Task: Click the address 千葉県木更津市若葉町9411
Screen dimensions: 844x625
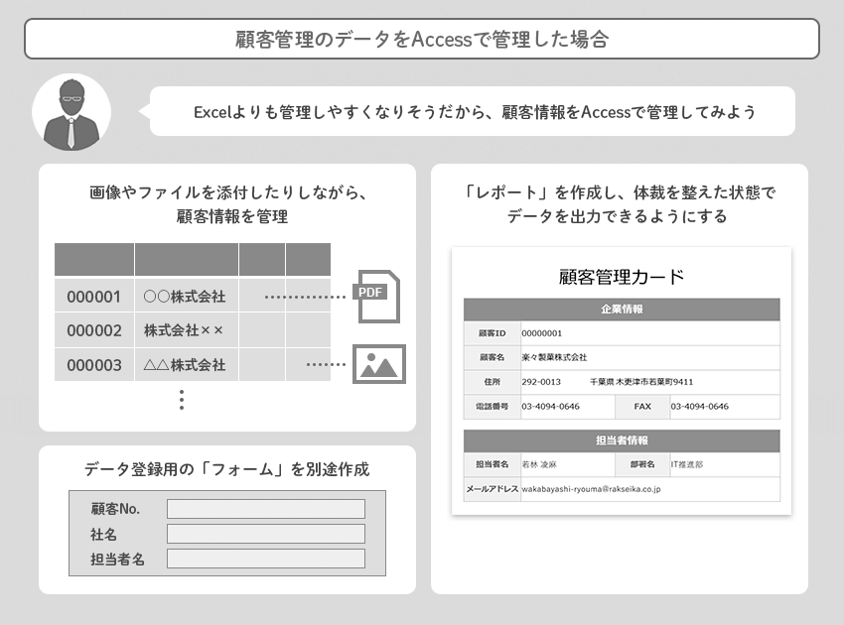Action: click(x=641, y=382)
